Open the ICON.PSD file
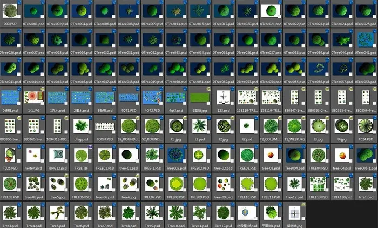Image resolution: width=378 pixels, height=228 pixels. click(x=105, y=126)
